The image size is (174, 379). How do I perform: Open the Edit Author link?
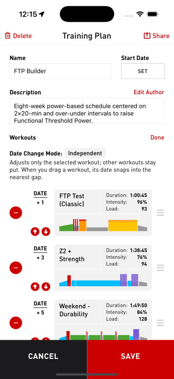(x=149, y=92)
